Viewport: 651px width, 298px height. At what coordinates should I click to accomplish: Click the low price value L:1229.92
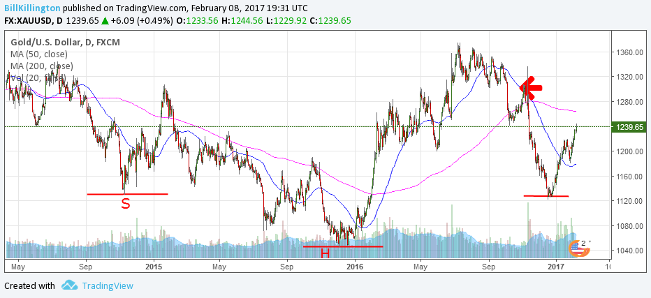pyautogui.click(x=286, y=21)
